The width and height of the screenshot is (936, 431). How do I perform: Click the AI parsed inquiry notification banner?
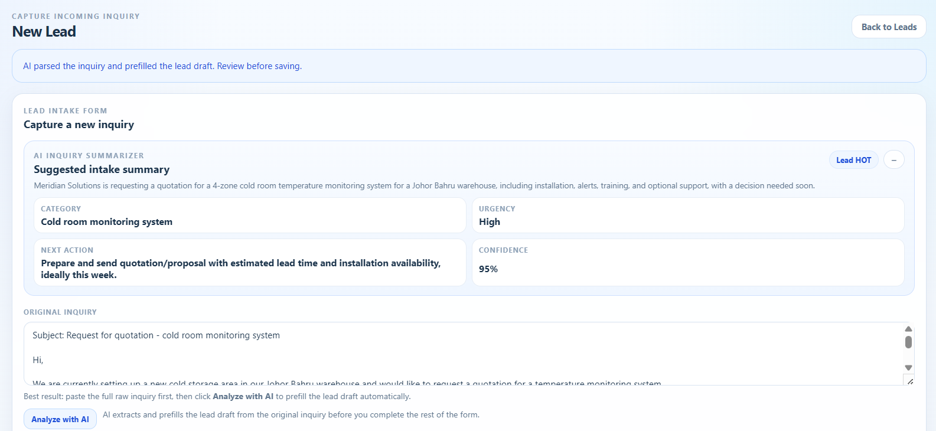point(468,66)
